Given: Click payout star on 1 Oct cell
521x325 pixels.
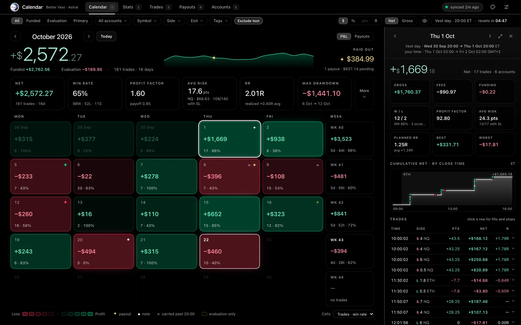Looking at the screenshot, I should [254, 127].
